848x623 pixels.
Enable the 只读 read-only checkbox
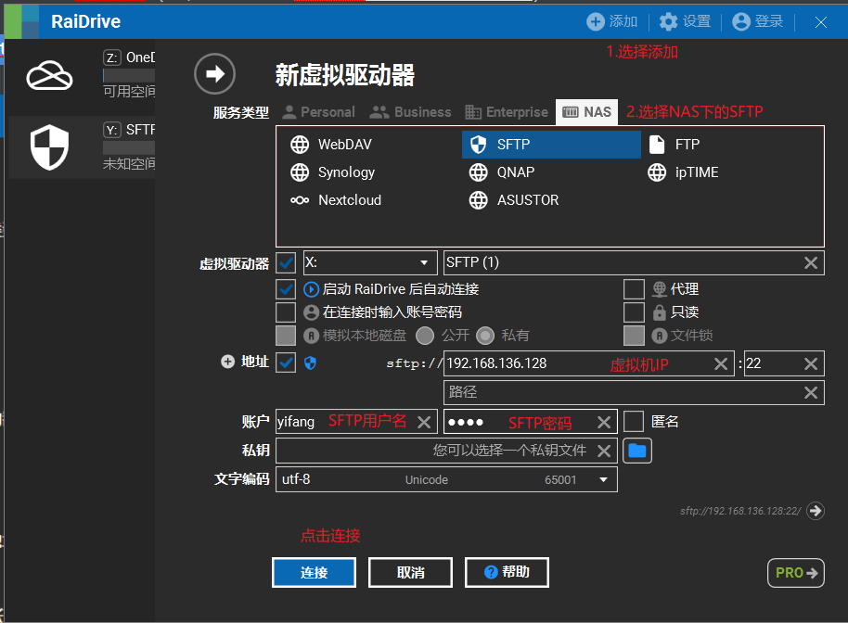pyautogui.click(x=634, y=312)
